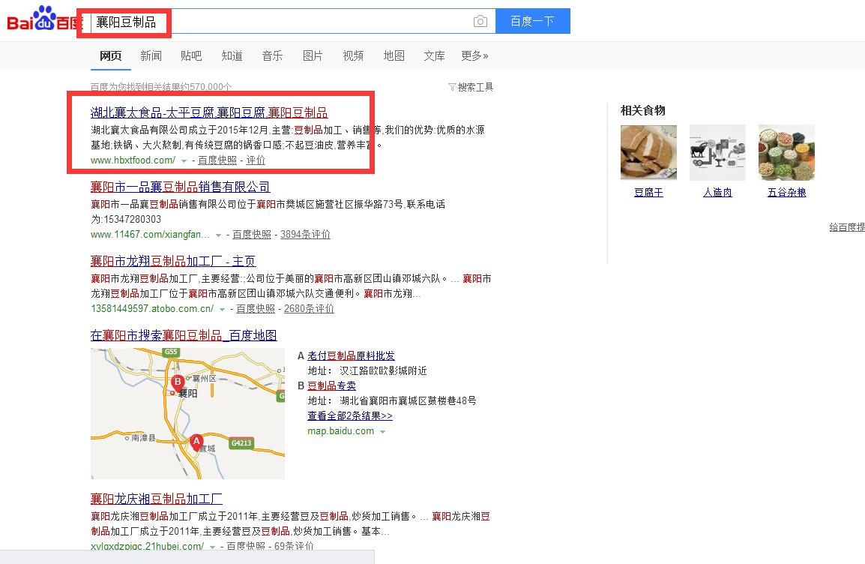This screenshot has width=865, height=564.
Task: Click the 13581449597.atobo.com.cn/ URL text
Action: (x=152, y=309)
